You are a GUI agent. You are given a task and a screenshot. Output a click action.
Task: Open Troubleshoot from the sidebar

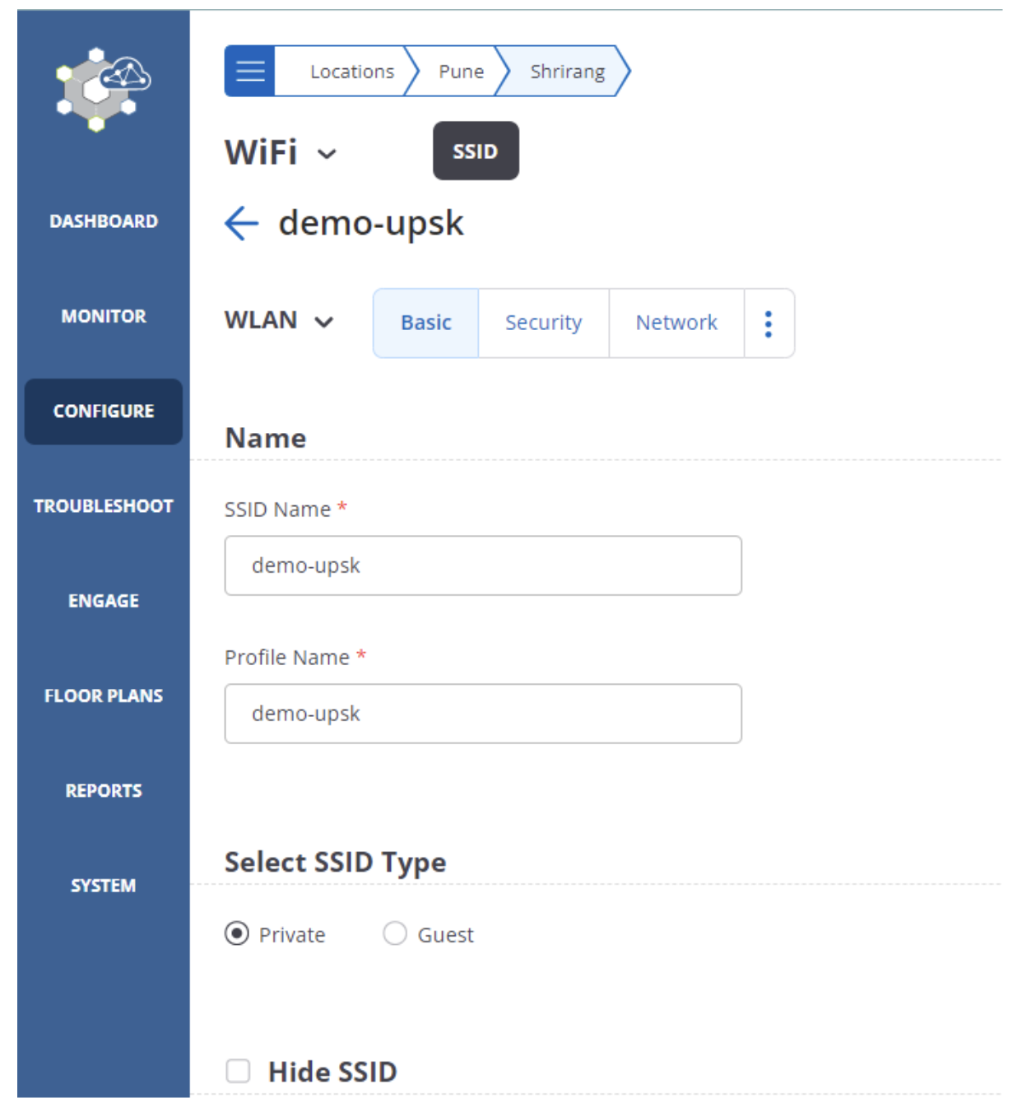coord(104,506)
